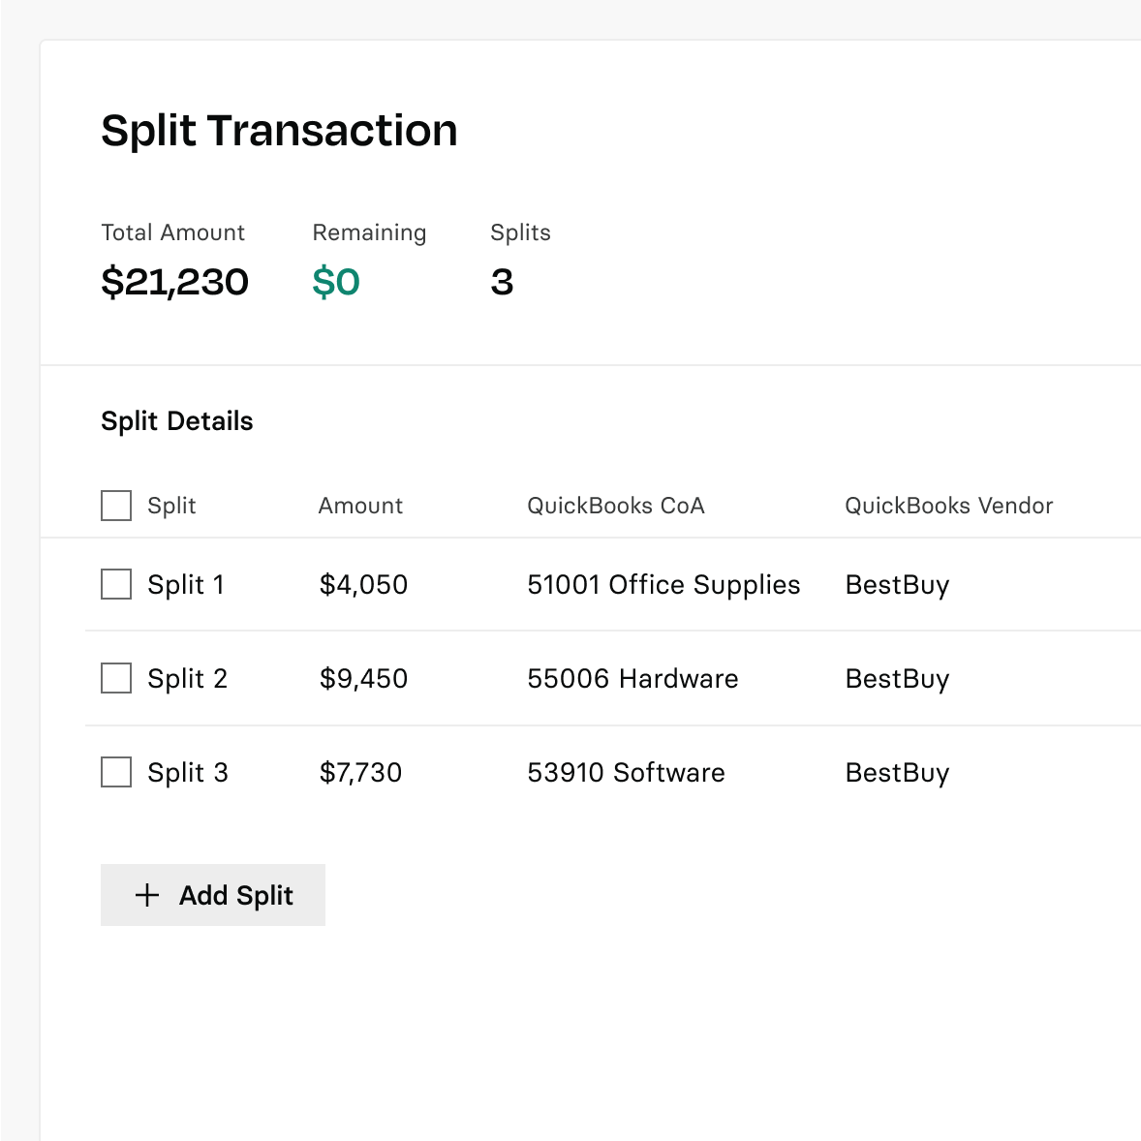The height and width of the screenshot is (1141, 1141).
Task: Tick the checkbox for Split 2
Action: pos(116,678)
